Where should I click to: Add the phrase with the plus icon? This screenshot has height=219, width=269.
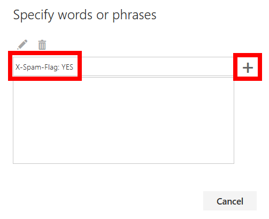pyautogui.click(x=248, y=67)
